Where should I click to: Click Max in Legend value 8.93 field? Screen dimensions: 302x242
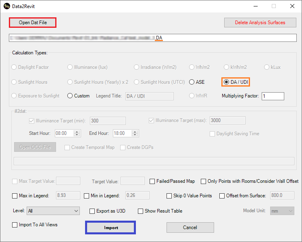68,195
